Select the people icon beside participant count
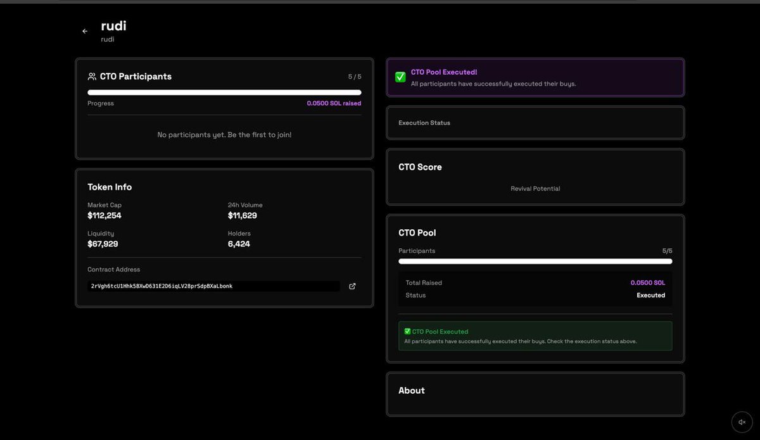Viewport: 760px width, 440px height. coord(92,76)
